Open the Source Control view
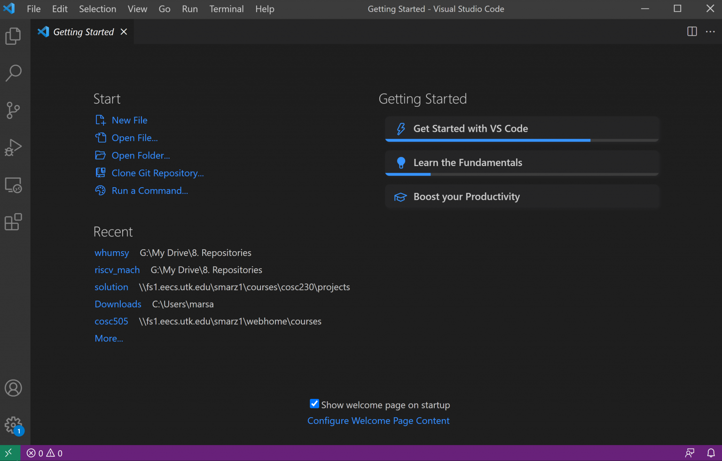The width and height of the screenshot is (722, 461). pyautogui.click(x=13, y=111)
